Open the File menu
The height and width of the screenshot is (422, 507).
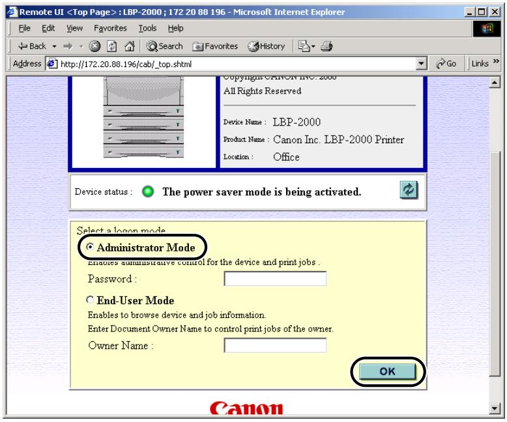[24, 28]
